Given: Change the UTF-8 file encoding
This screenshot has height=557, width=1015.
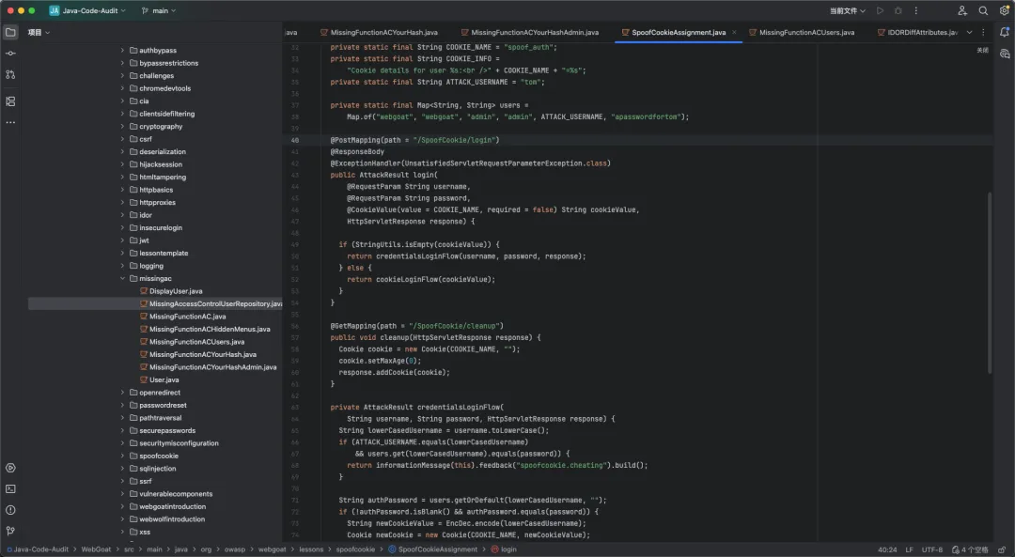Looking at the screenshot, I should point(932,549).
